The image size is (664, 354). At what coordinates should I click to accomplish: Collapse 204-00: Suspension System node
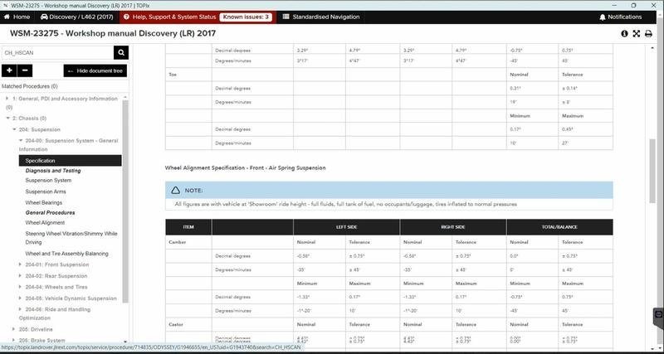point(20,140)
